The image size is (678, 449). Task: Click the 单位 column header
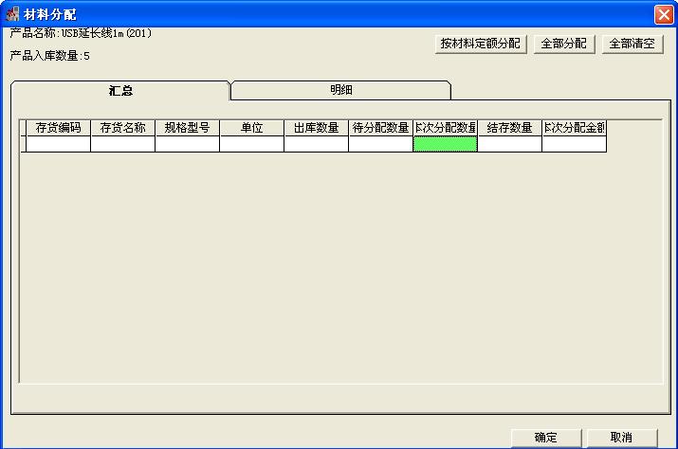[x=251, y=128]
